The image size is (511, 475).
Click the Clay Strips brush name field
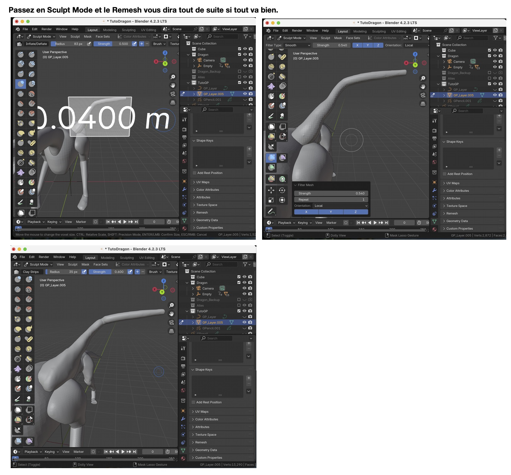tap(31, 272)
